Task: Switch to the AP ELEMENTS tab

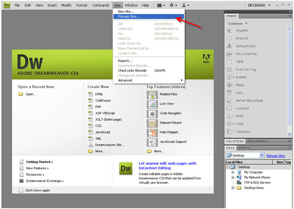Action: point(257,141)
